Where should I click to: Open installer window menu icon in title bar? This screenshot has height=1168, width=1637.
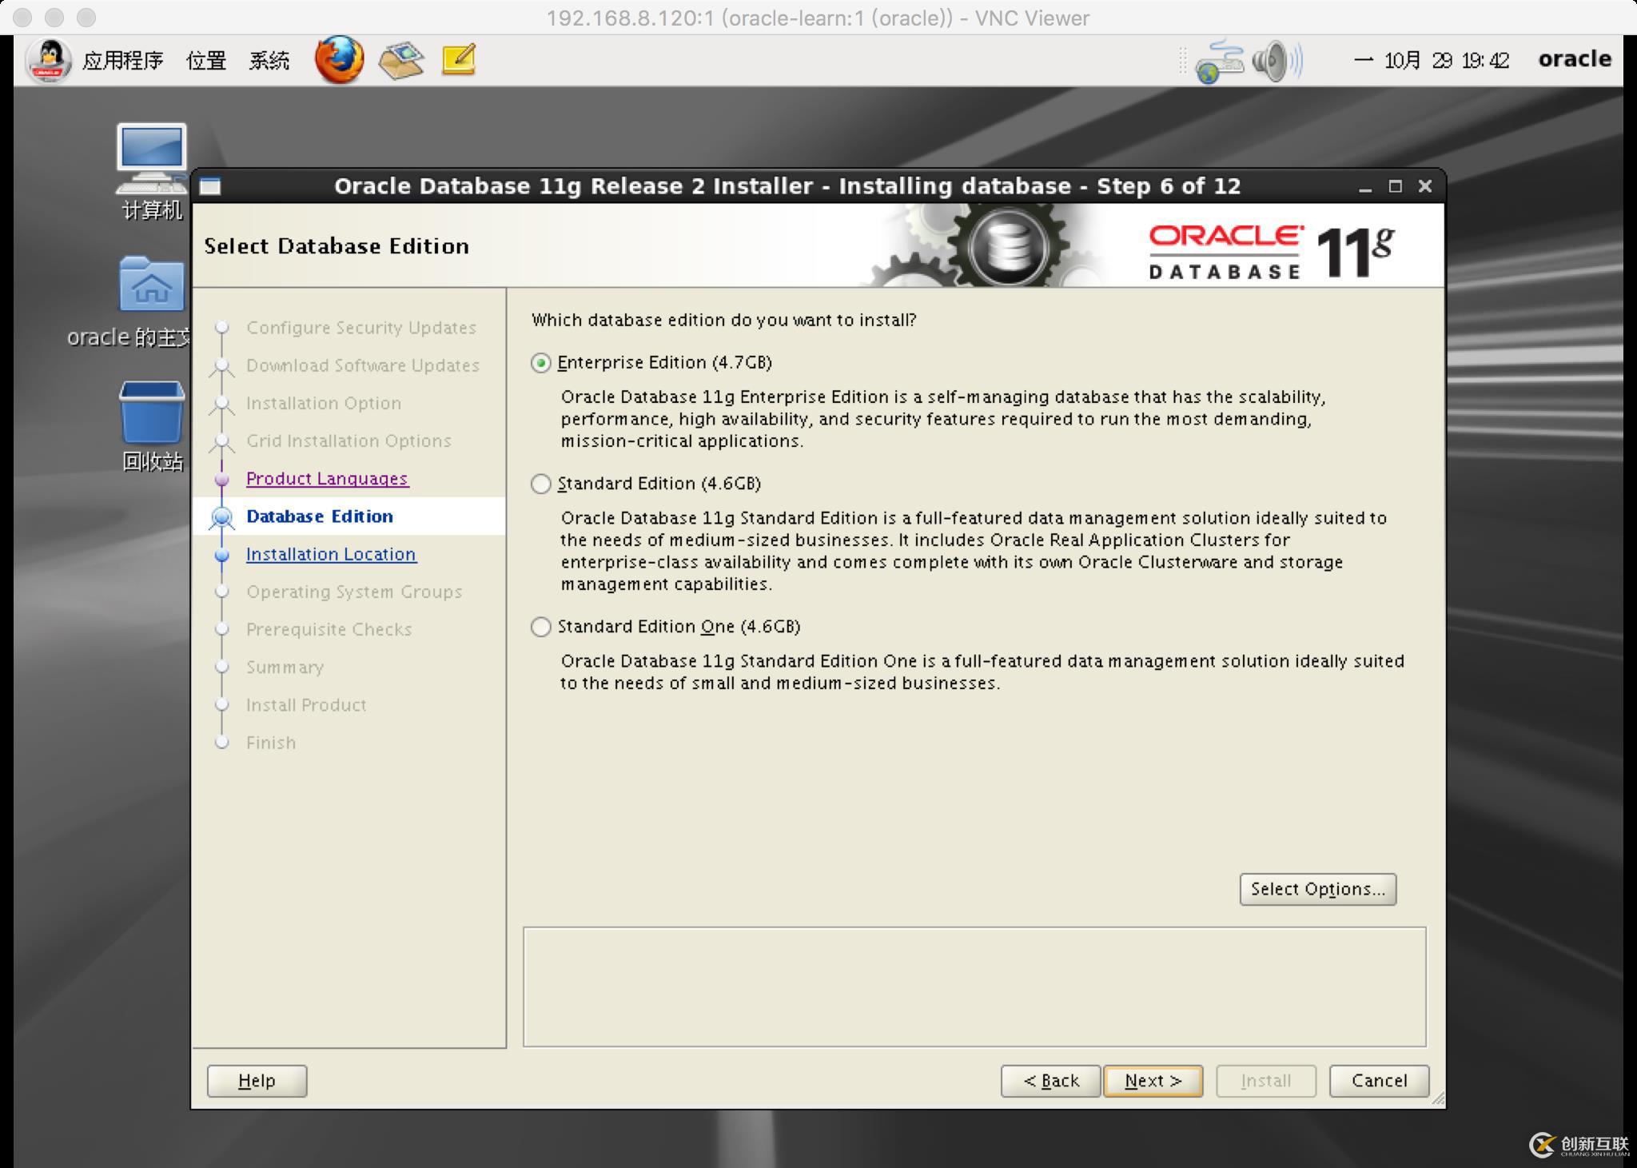[x=210, y=186]
